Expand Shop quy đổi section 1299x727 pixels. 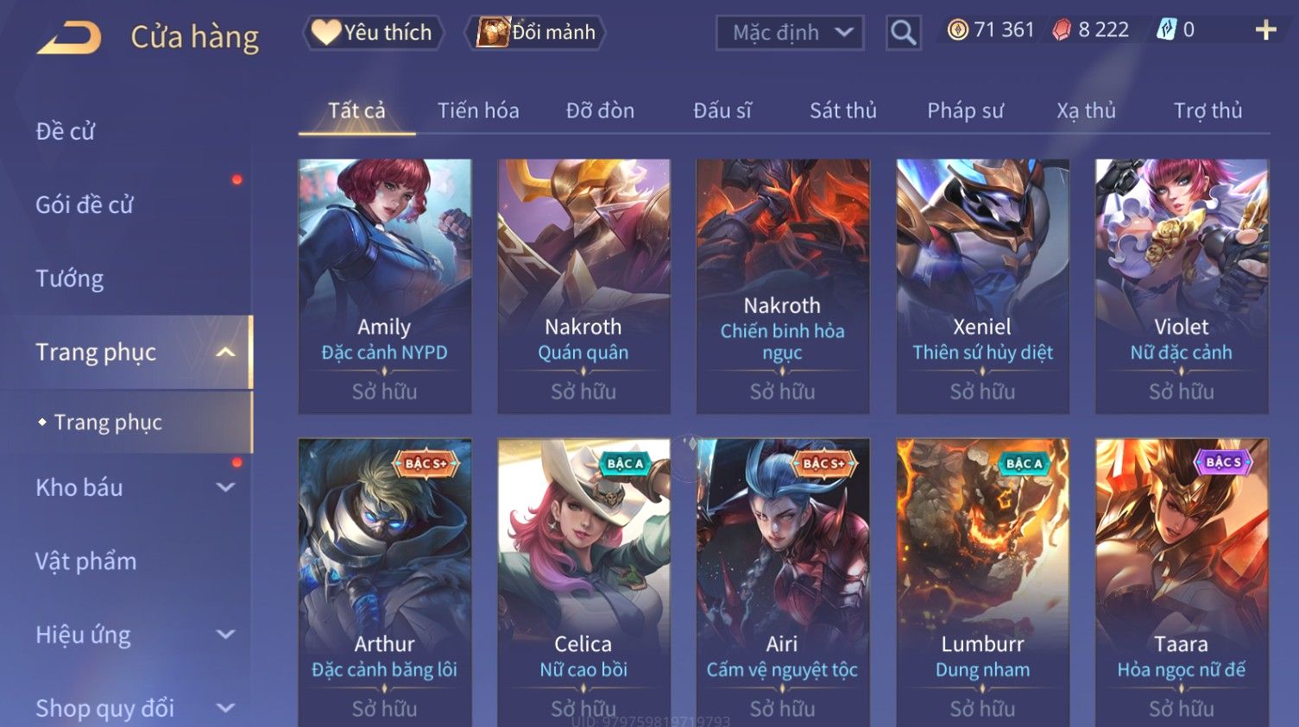(x=225, y=708)
